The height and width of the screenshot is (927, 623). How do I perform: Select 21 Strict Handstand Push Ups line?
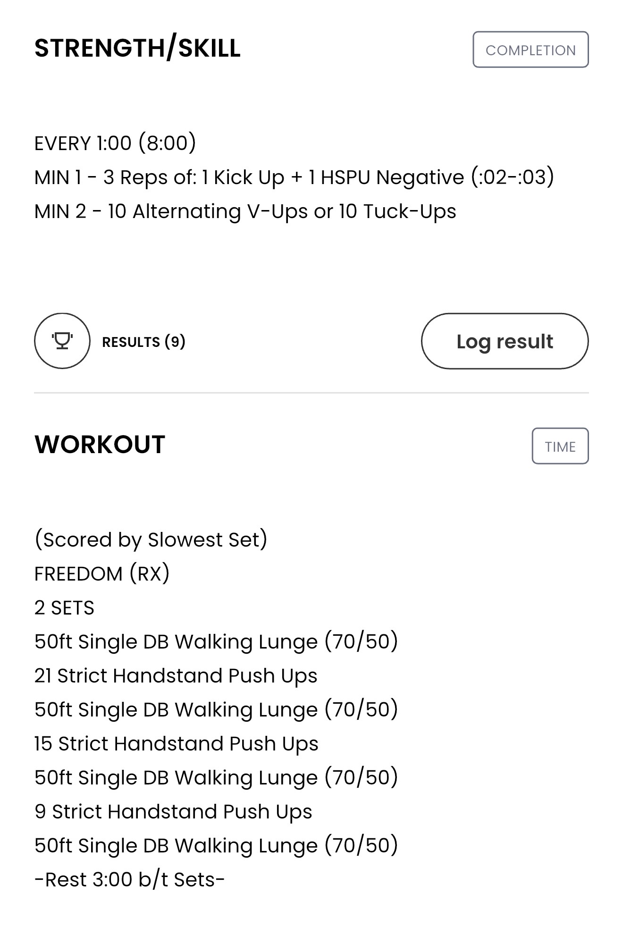(176, 676)
